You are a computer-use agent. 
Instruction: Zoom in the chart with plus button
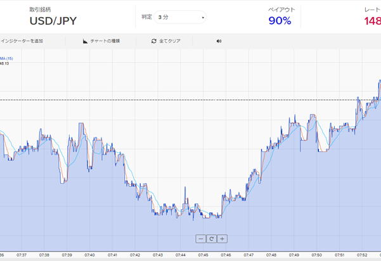pos(223,239)
